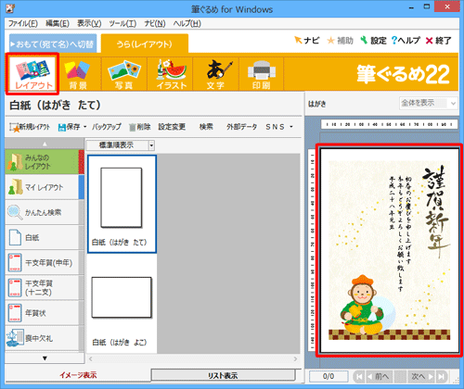Open 設定 settings wrench icon
The width and height of the screenshot is (464, 389).
tap(364, 40)
